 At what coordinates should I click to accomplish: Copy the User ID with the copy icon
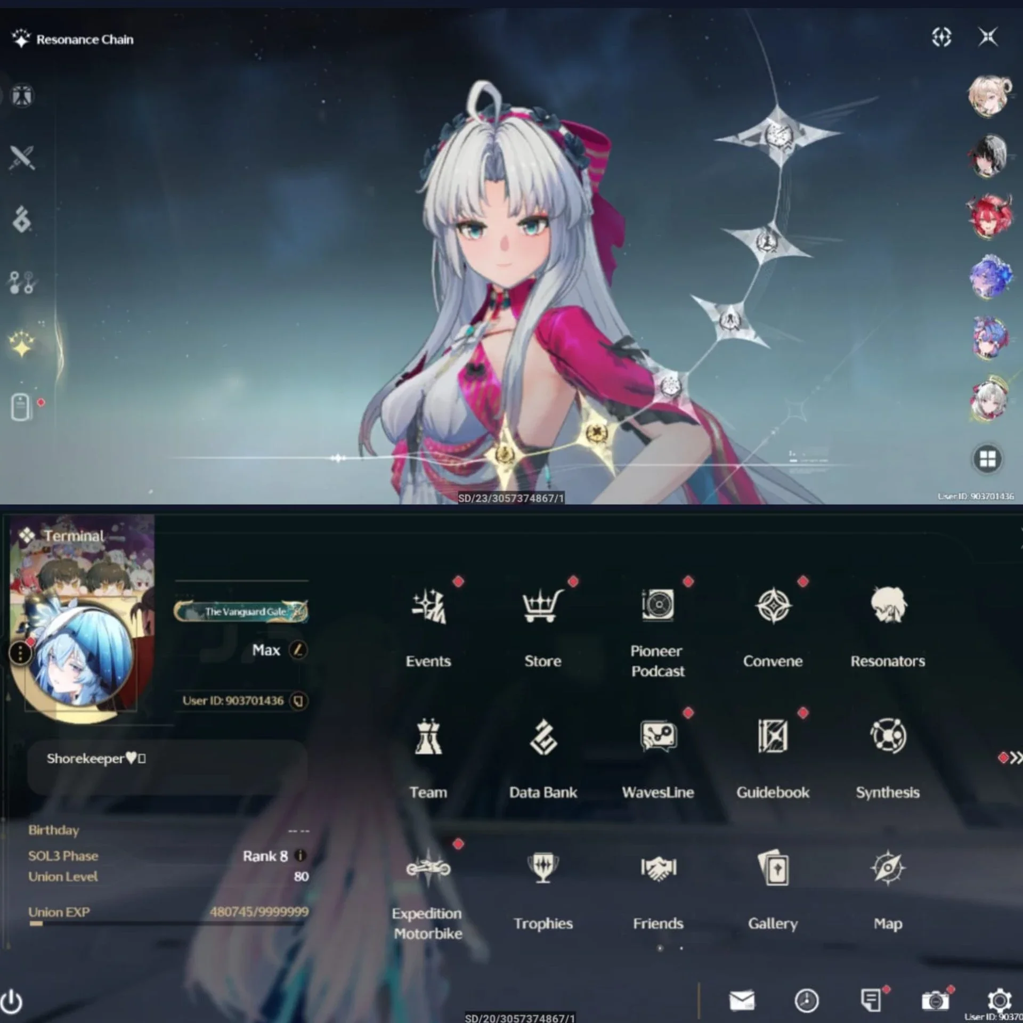pos(298,701)
